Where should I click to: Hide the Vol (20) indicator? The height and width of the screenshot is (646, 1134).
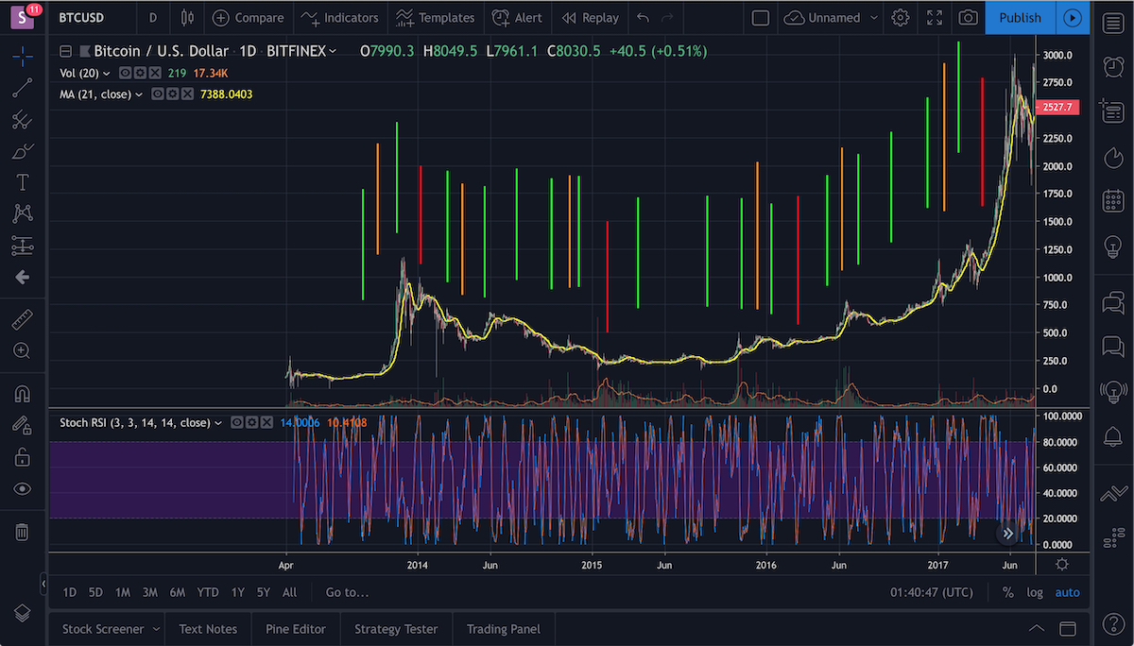(x=126, y=73)
